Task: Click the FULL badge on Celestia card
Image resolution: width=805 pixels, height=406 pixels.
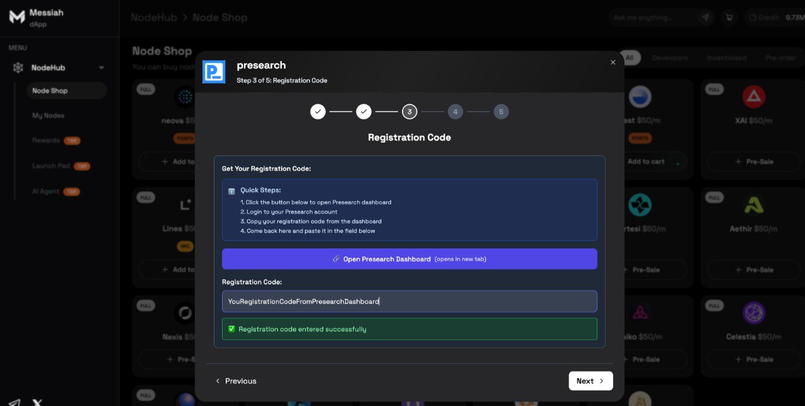Action: (x=714, y=306)
